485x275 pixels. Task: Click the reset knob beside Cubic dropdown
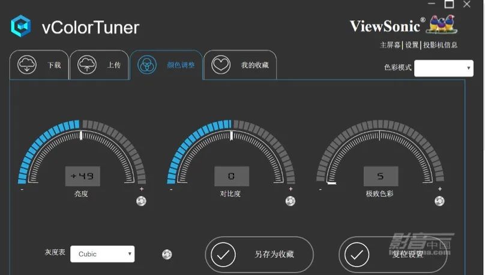[x=167, y=255]
